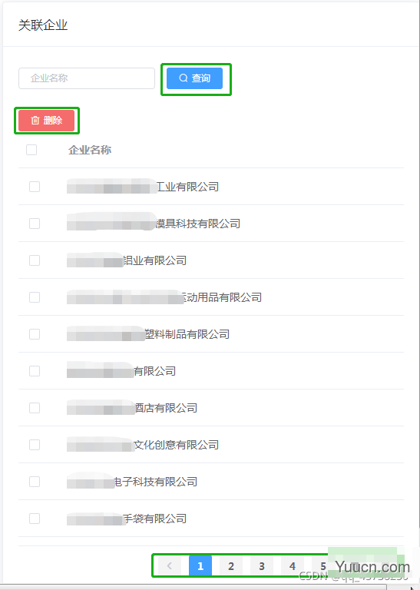This screenshot has width=420, height=590.
Task: Focus the 企业名称 search input field
Action: tap(87, 78)
